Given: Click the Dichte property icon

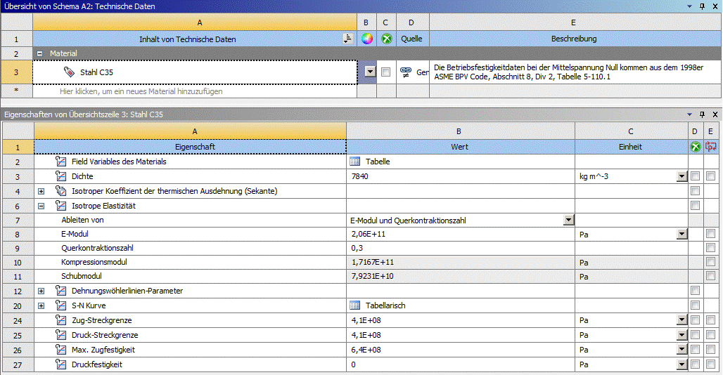Looking at the screenshot, I should click(x=60, y=176).
